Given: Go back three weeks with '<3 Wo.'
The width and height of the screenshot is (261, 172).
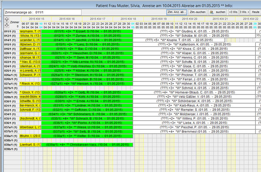Looking at the screenshot, I should (233, 12).
